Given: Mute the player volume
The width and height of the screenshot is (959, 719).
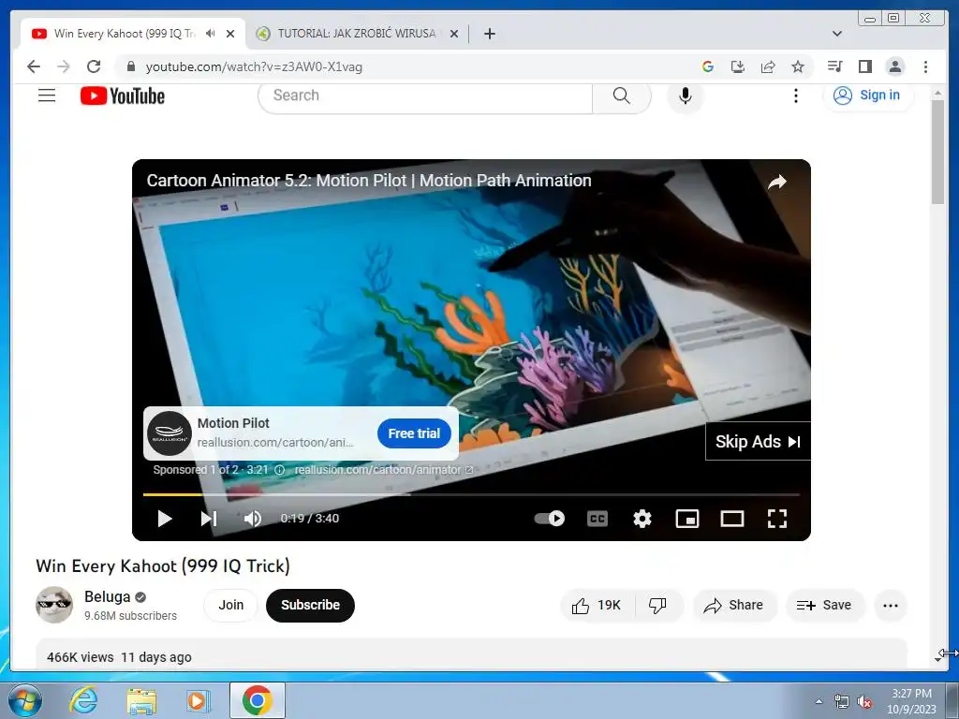Looking at the screenshot, I should coord(253,519).
